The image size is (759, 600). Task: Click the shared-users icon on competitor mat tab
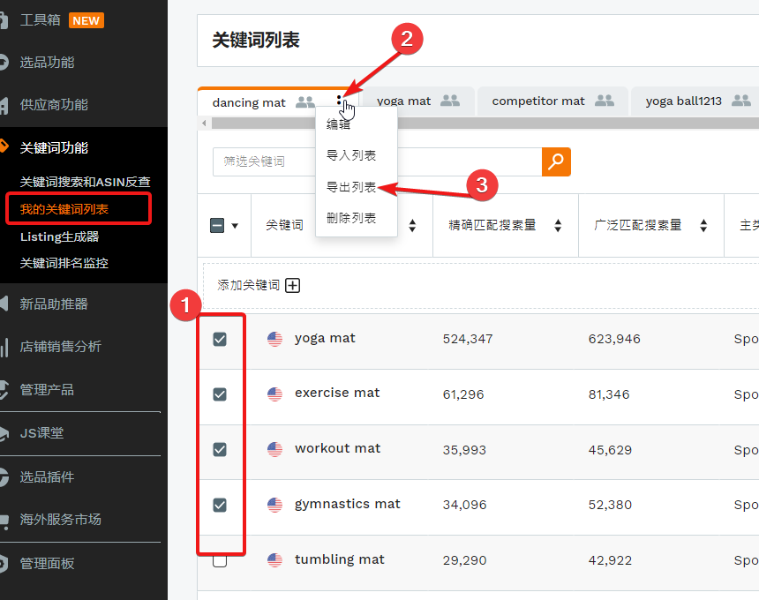[605, 101]
